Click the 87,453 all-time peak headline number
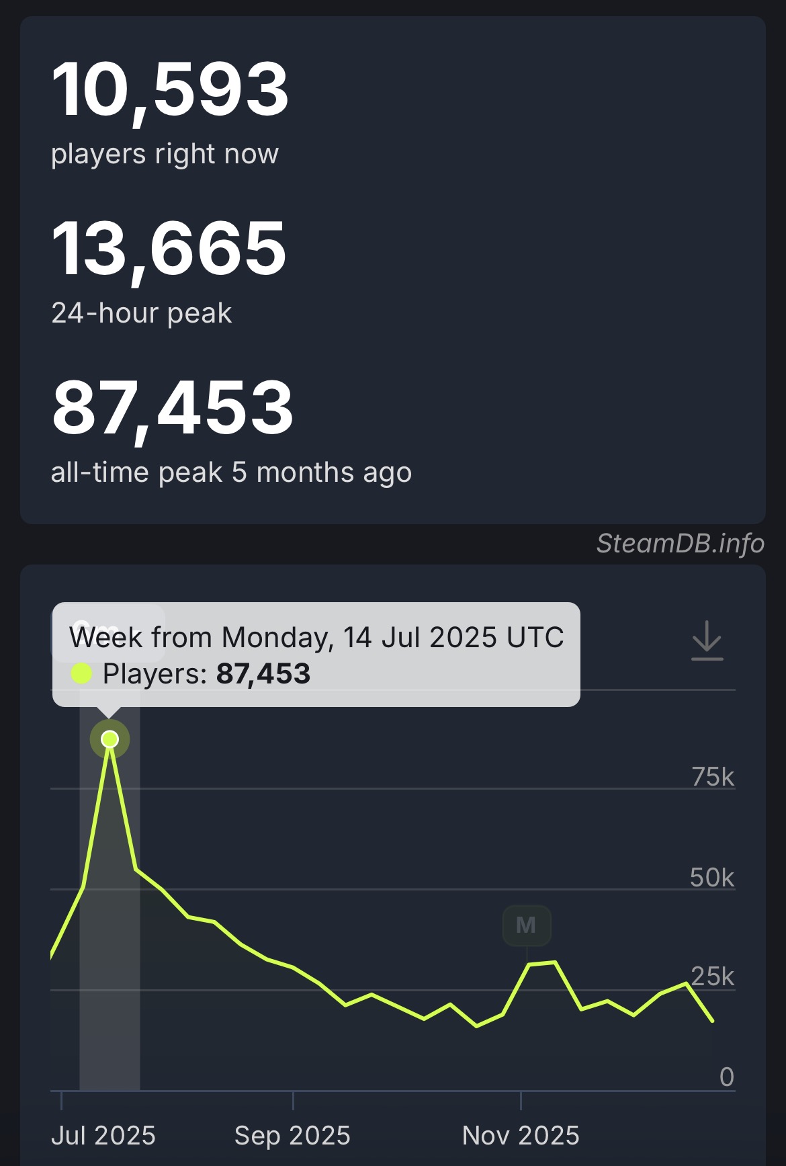 pos(173,407)
